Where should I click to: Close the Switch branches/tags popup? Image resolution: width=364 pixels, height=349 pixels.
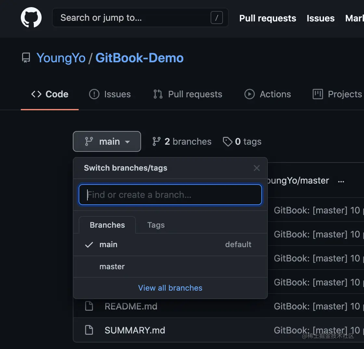point(256,168)
